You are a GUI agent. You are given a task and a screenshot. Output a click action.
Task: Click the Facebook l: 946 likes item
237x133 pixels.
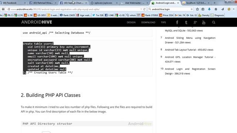click(x=109, y=15)
